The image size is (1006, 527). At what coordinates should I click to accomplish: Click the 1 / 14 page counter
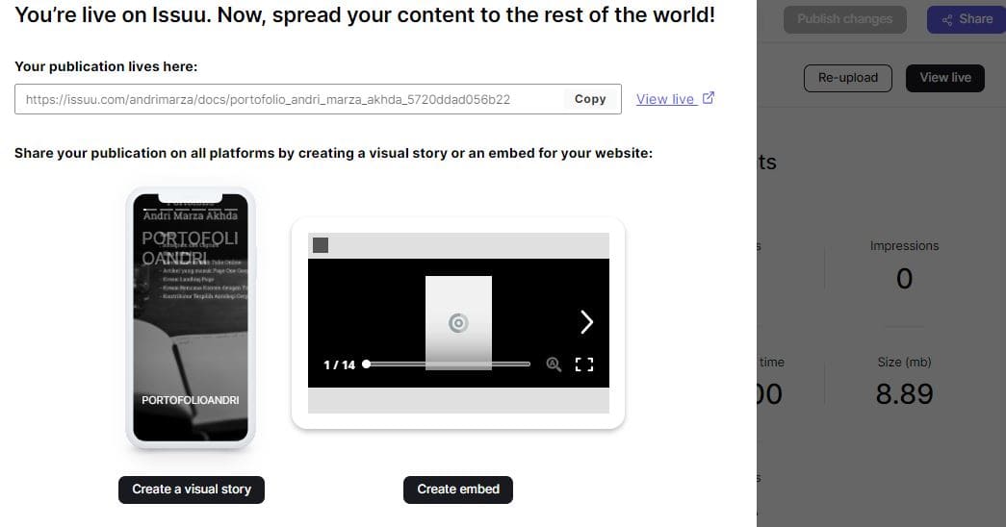[340, 364]
